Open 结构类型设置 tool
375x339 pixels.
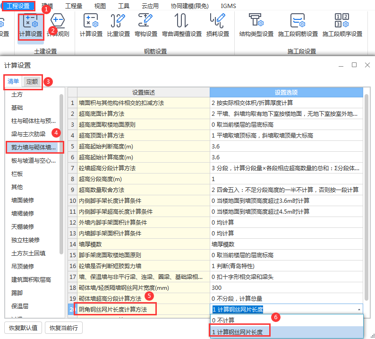click(256, 26)
